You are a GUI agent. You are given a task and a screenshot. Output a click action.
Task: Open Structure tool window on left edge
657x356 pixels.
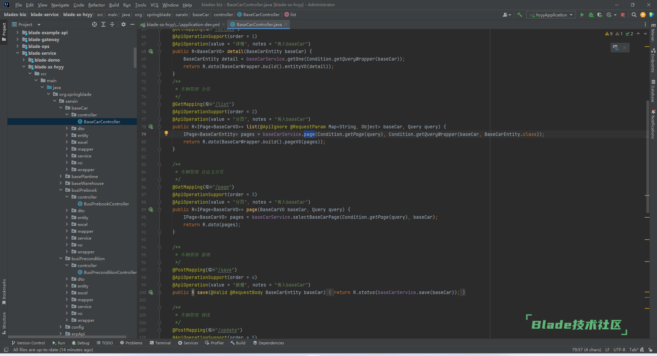point(4,323)
